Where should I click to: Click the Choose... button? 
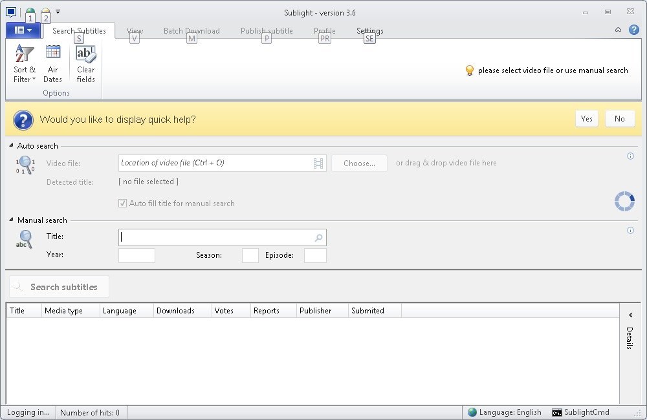click(359, 163)
